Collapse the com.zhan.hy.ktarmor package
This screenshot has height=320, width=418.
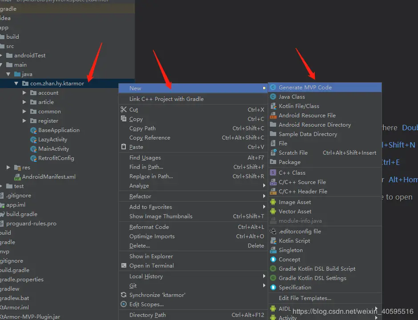point(16,84)
